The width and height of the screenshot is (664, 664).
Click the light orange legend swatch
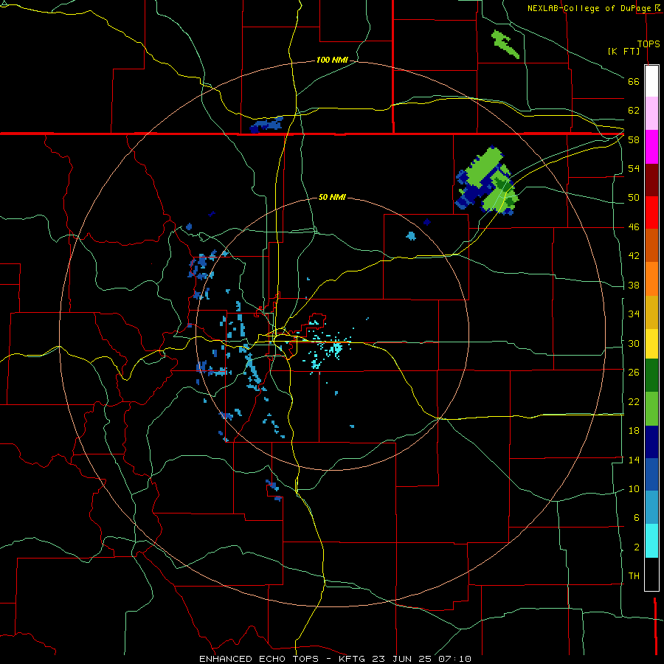pyautogui.click(x=651, y=279)
